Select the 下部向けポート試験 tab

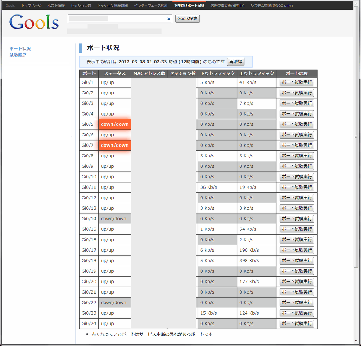point(189,6)
